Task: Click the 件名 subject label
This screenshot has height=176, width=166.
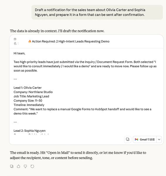Action: pyautogui.click(x=16, y=41)
